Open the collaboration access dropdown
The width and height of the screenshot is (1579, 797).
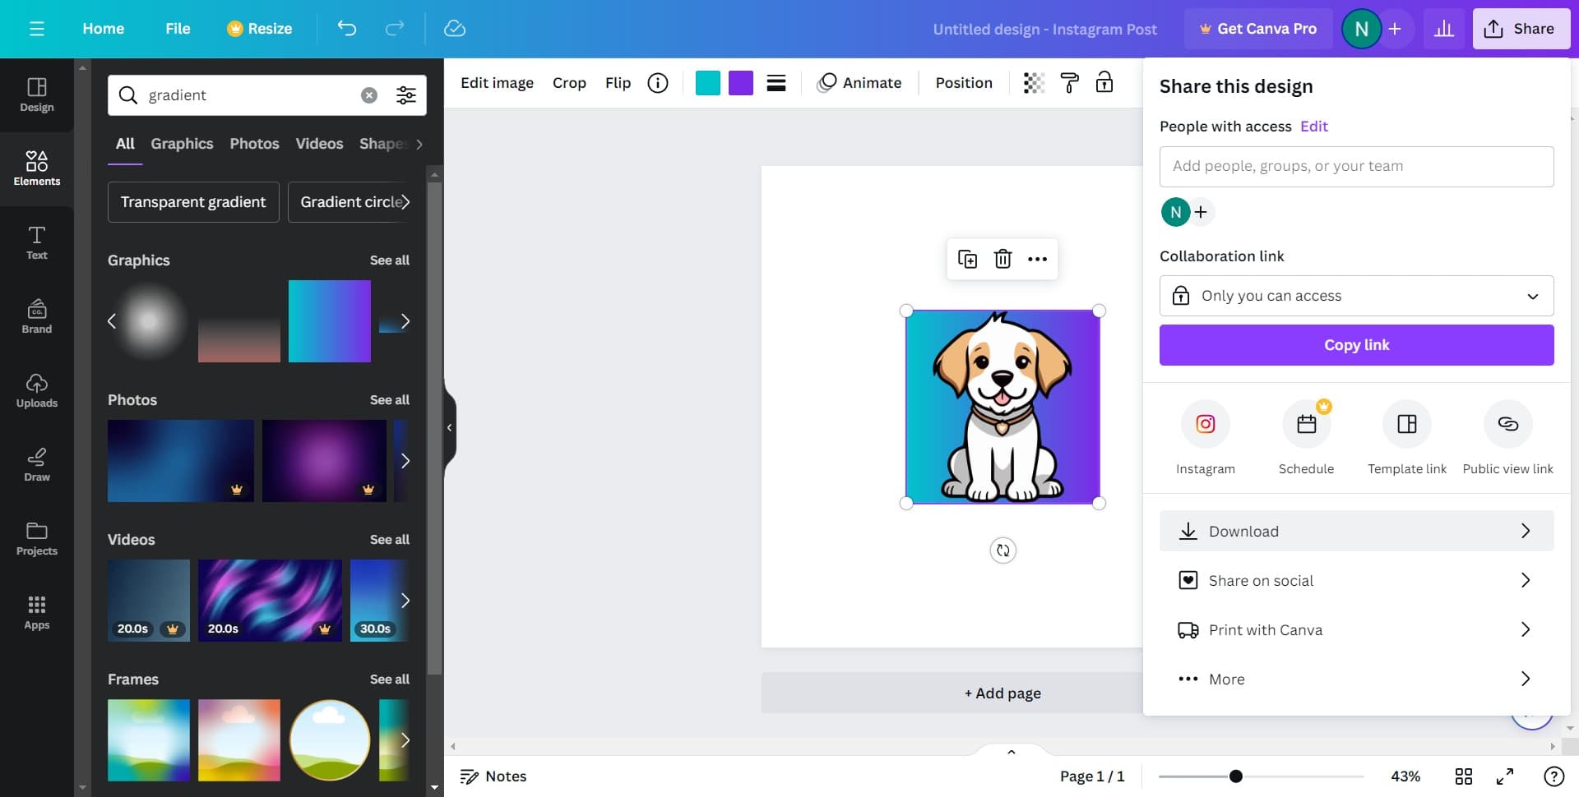(1355, 295)
